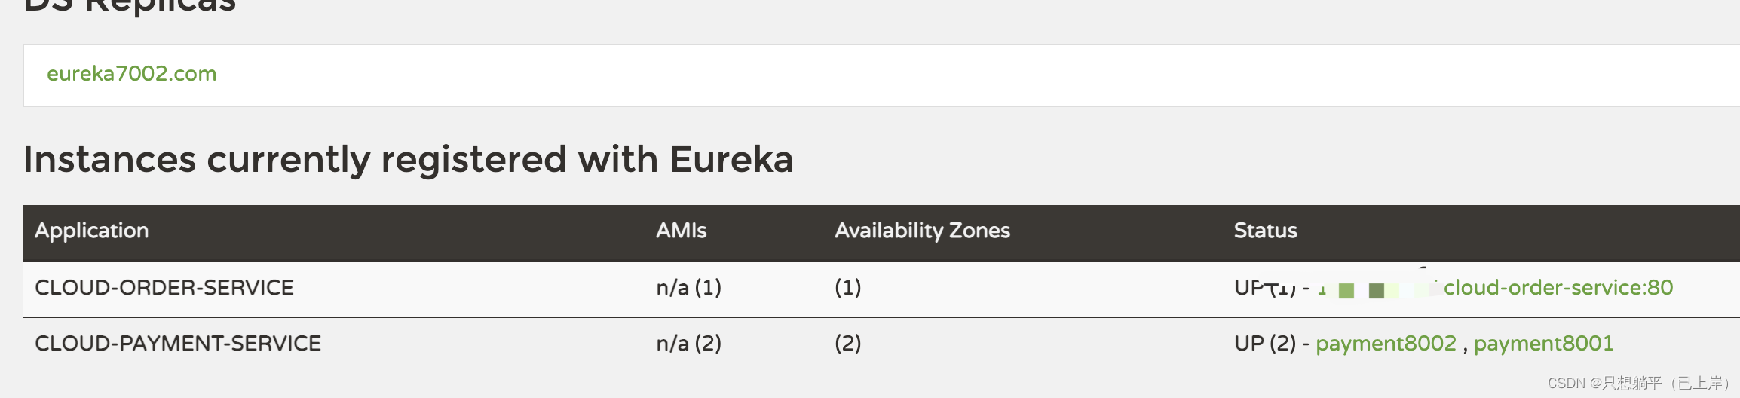Click the Status column header

click(1265, 231)
